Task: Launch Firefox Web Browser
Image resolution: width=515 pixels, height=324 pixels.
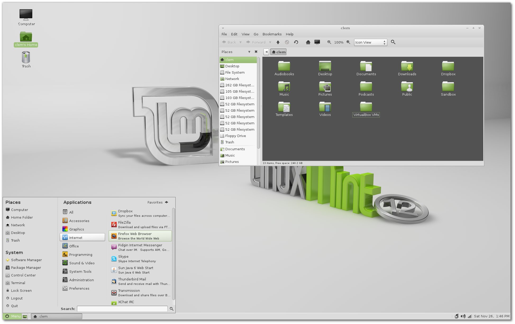Action: [140, 236]
